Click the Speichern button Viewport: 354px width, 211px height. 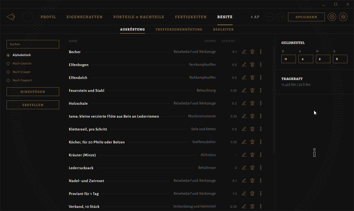click(x=306, y=17)
